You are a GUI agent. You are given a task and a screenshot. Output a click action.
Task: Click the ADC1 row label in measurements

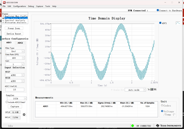click(45, 106)
